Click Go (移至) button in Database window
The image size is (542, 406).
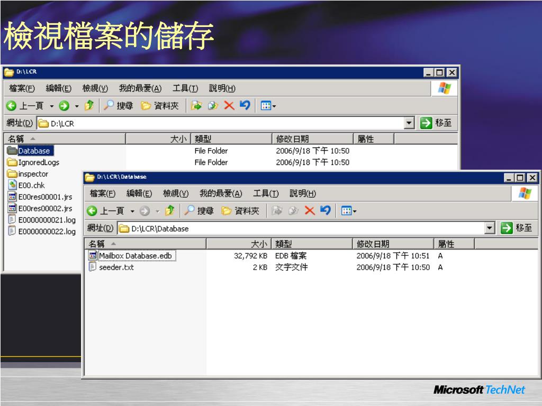(517, 228)
